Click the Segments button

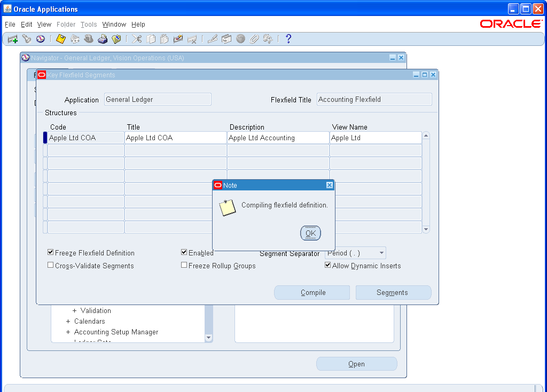click(x=393, y=292)
